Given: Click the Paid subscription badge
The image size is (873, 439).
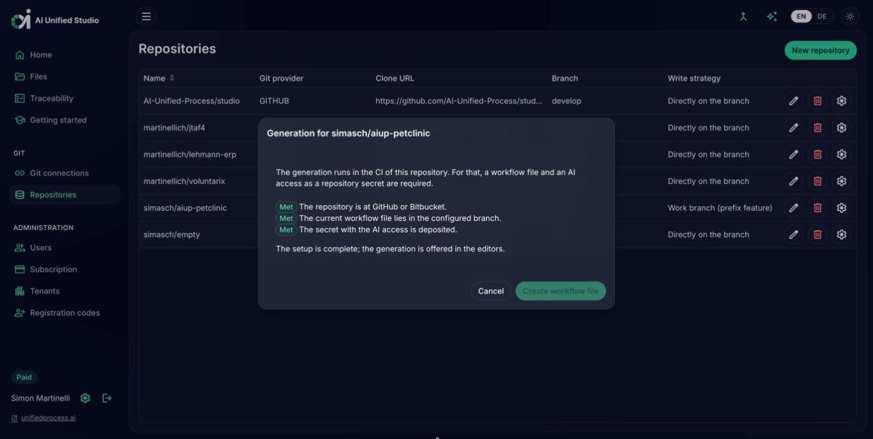Looking at the screenshot, I should tap(24, 377).
